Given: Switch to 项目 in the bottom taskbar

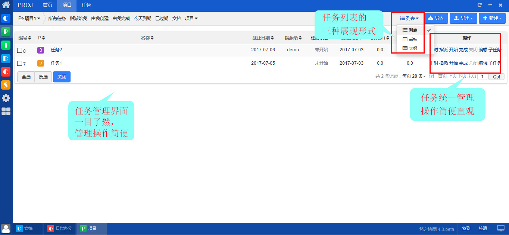Looking at the screenshot, I should tap(91, 228).
